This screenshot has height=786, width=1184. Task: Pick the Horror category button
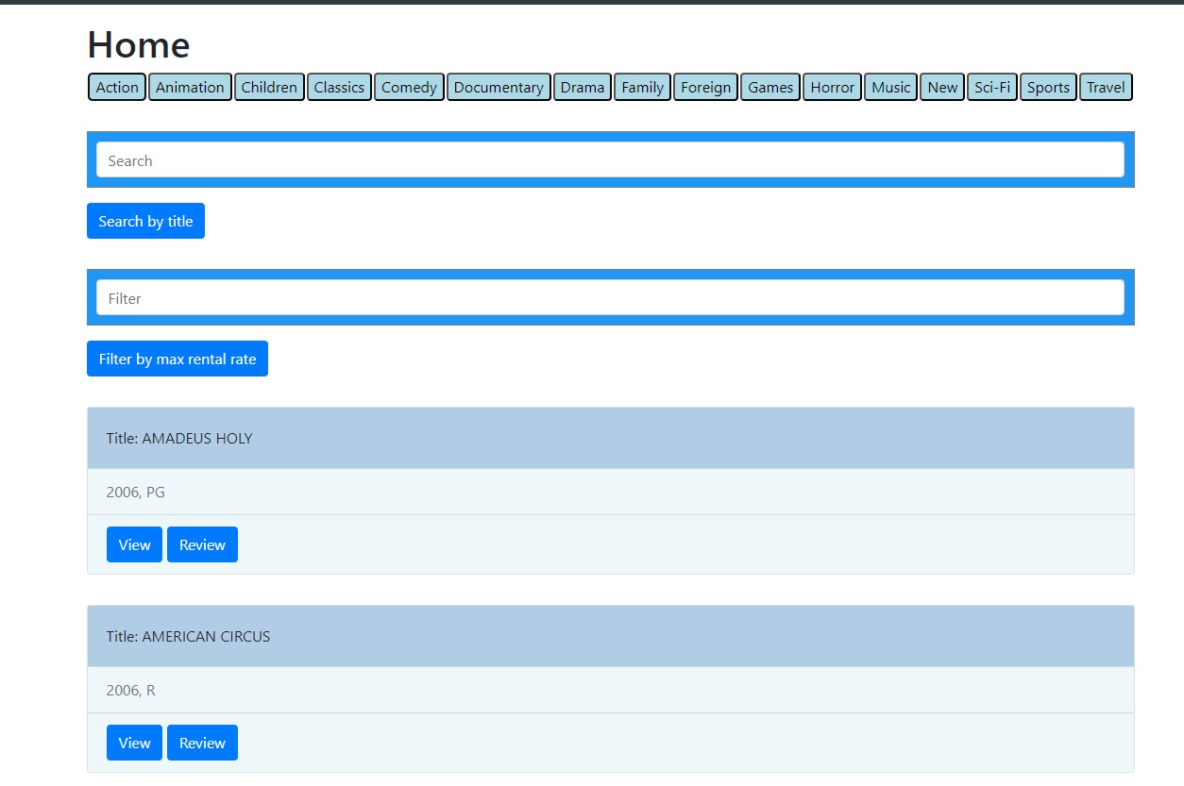pyautogui.click(x=832, y=87)
